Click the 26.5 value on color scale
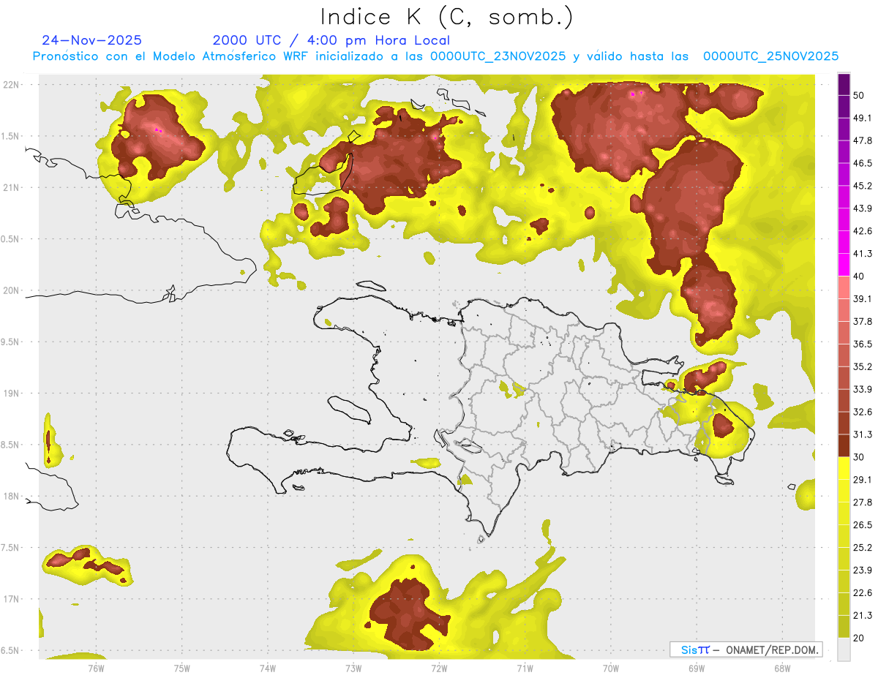This screenshot has width=878, height=678. click(x=863, y=525)
